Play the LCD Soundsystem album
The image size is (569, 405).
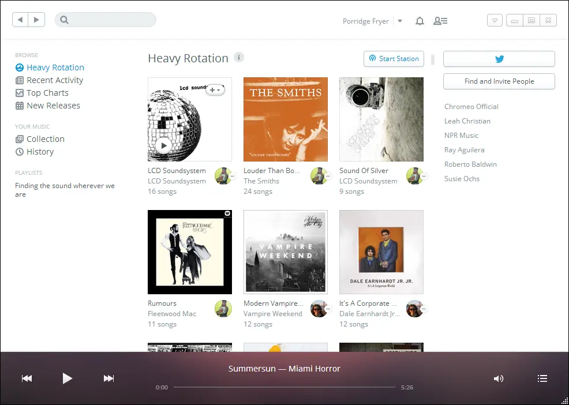[x=164, y=146]
